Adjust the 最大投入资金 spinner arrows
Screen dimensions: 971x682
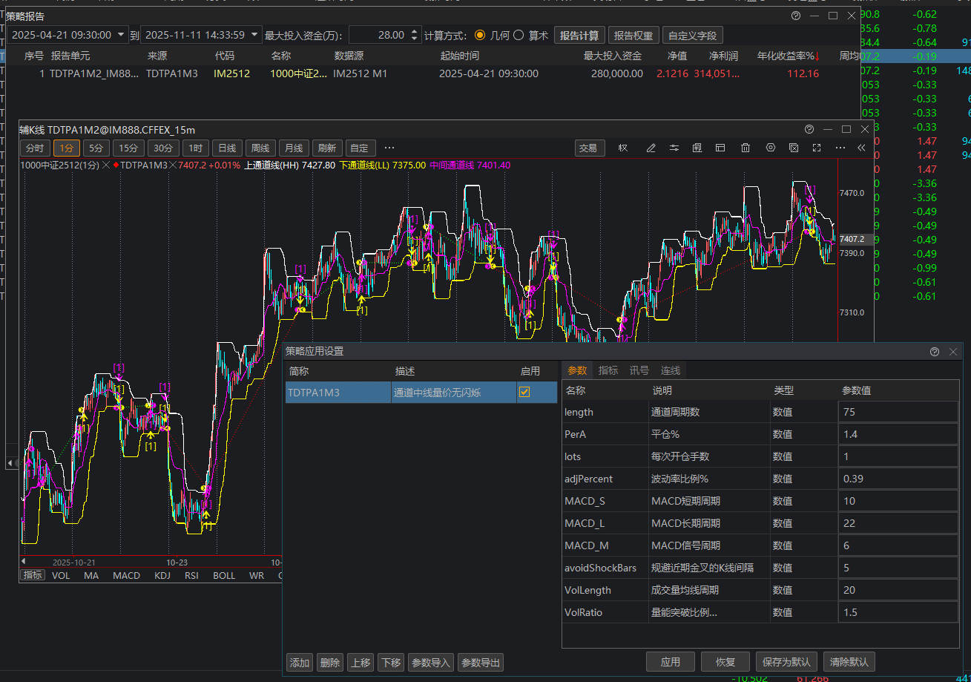413,35
